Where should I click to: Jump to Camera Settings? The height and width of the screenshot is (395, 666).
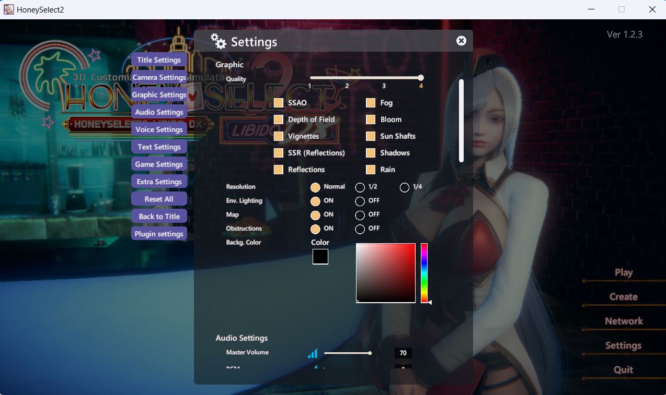point(159,77)
